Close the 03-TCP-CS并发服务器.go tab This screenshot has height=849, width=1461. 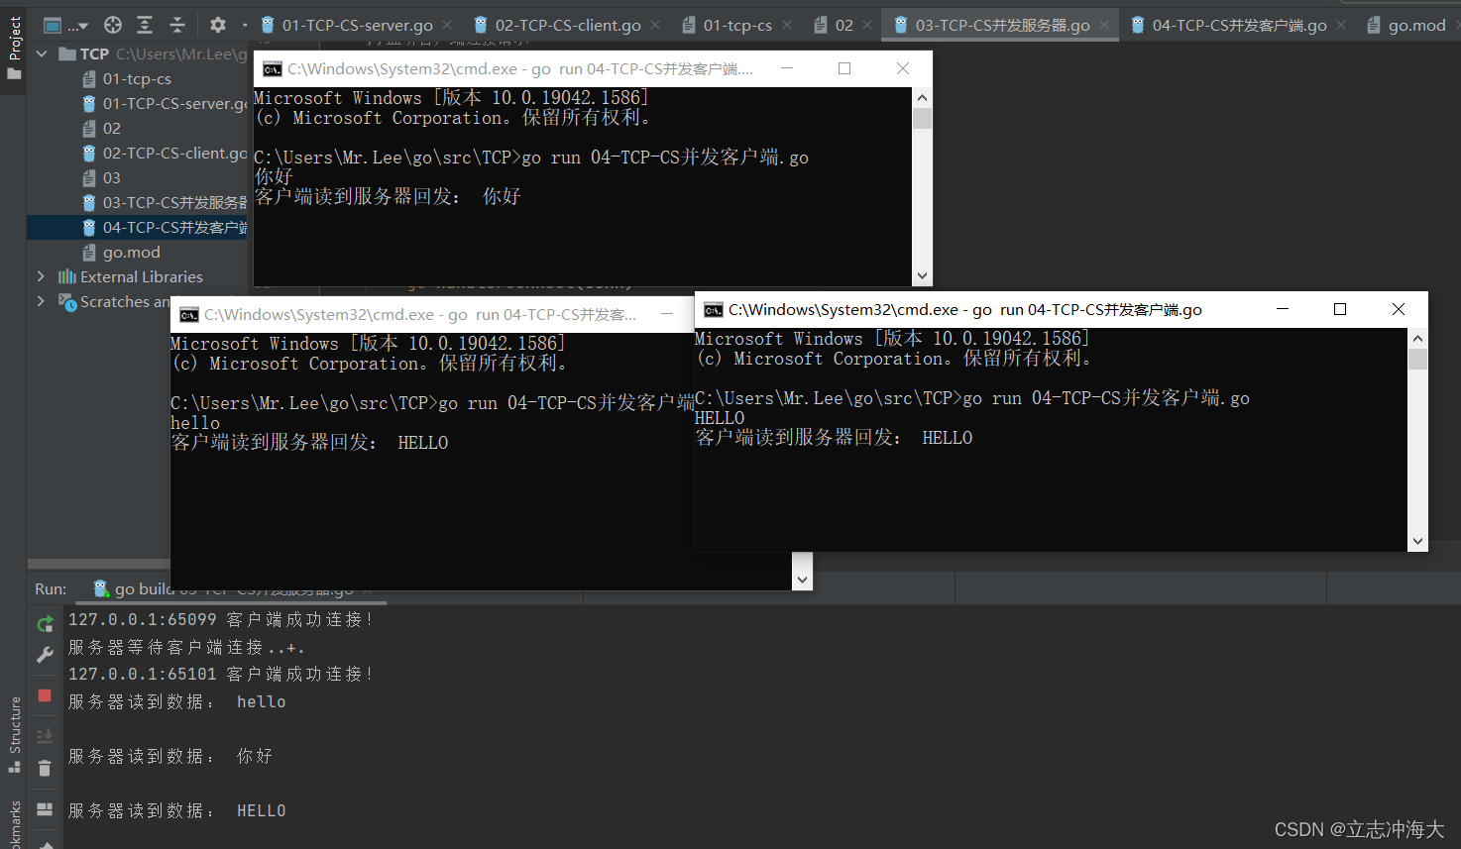click(x=1104, y=25)
